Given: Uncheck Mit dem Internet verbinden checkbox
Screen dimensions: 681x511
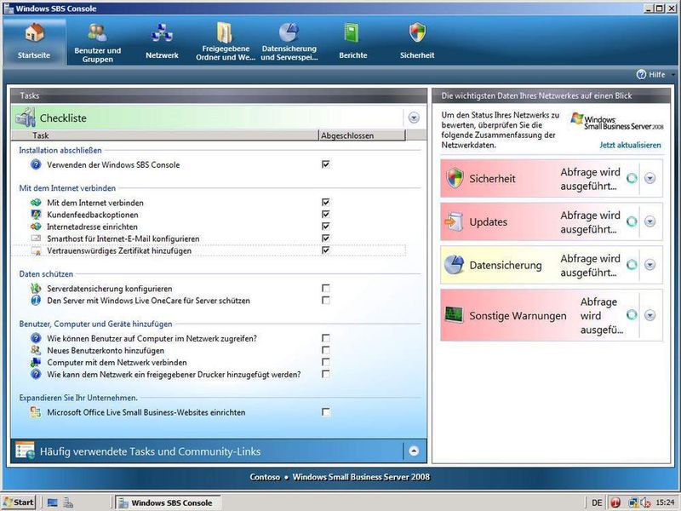Looking at the screenshot, I should (x=325, y=203).
